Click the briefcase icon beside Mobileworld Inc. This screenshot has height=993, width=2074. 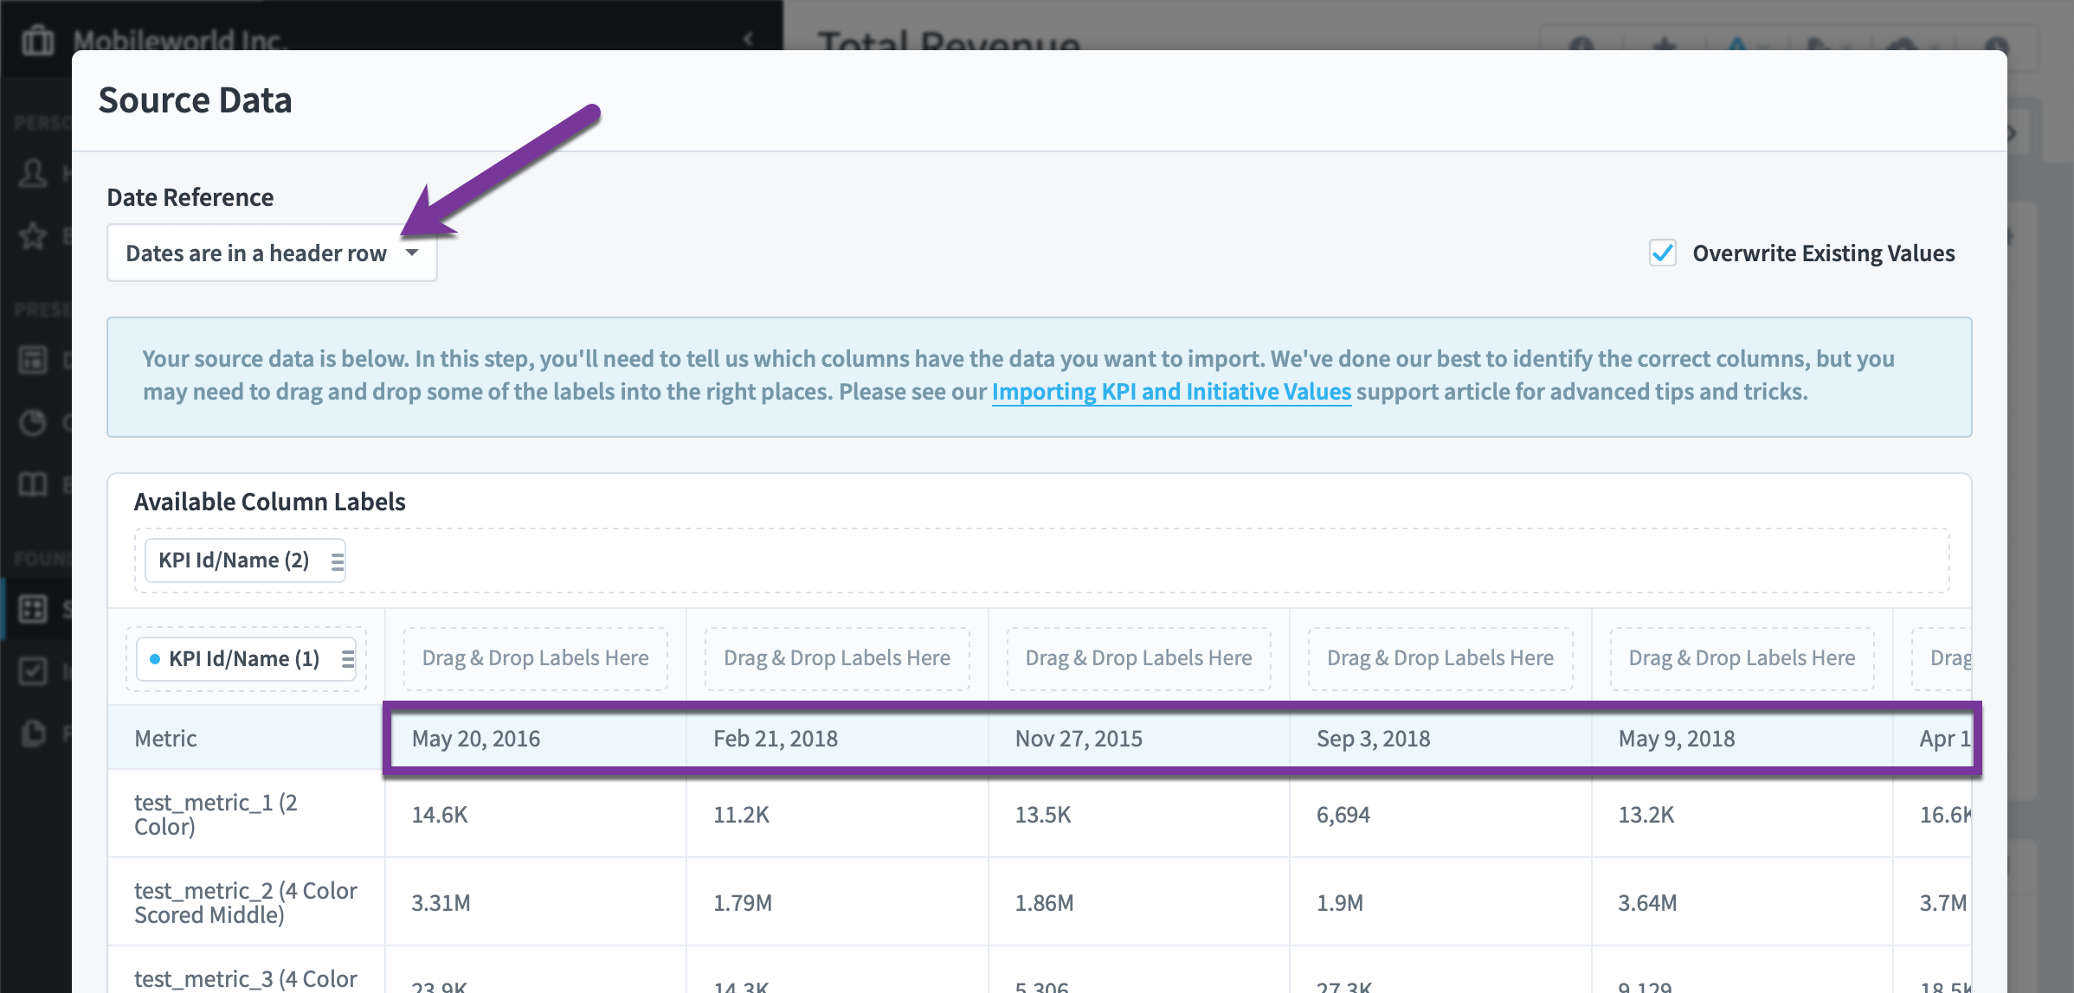[37, 40]
